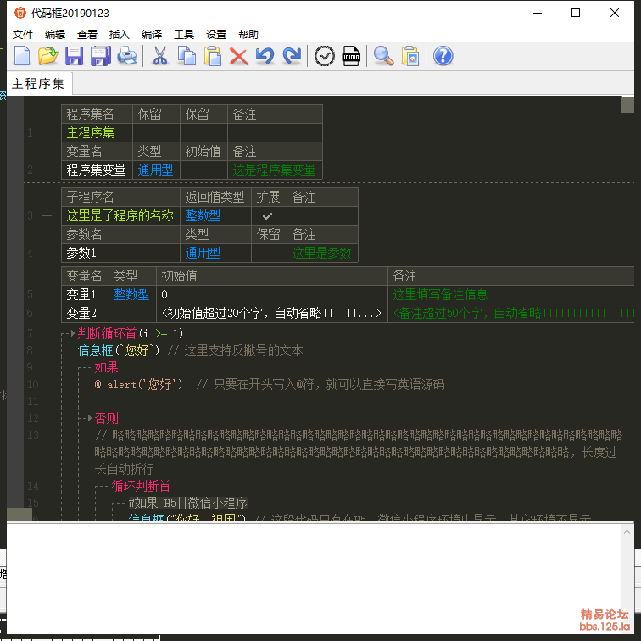
Task: Open the 工具 menu
Action: pyautogui.click(x=184, y=34)
